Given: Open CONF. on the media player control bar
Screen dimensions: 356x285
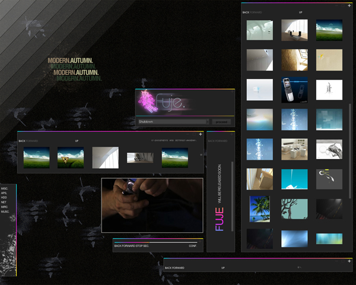Looking at the screenshot, I should tap(193, 246).
